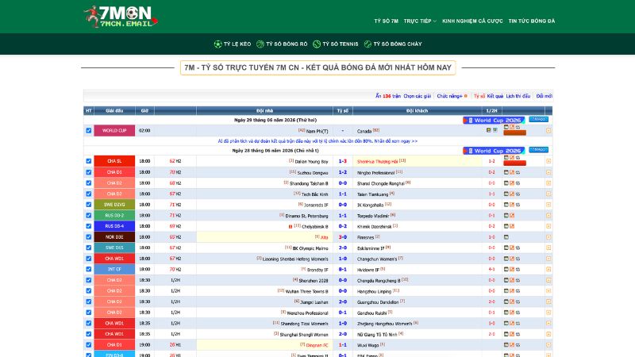Open analysis icon in Shandong Taishan B row
The image size is (635, 357).
pyautogui.click(x=506, y=183)
